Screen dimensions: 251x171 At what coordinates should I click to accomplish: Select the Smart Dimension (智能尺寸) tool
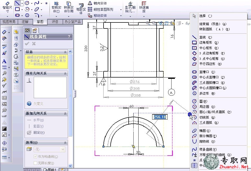tap(7, 7)
